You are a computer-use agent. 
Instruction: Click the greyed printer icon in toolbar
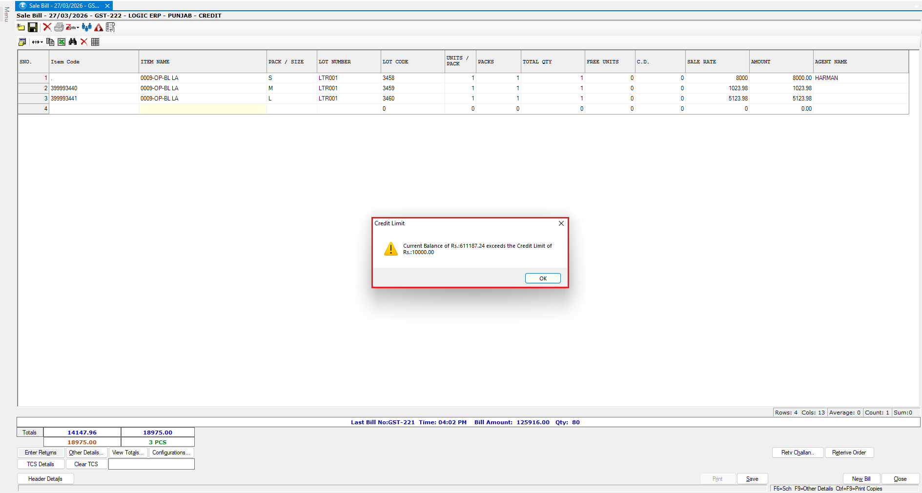pos(59,27)
